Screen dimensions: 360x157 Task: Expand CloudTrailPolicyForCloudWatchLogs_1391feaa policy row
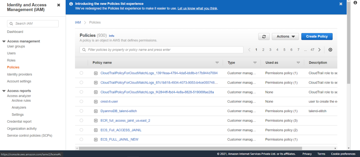[96, 73]
